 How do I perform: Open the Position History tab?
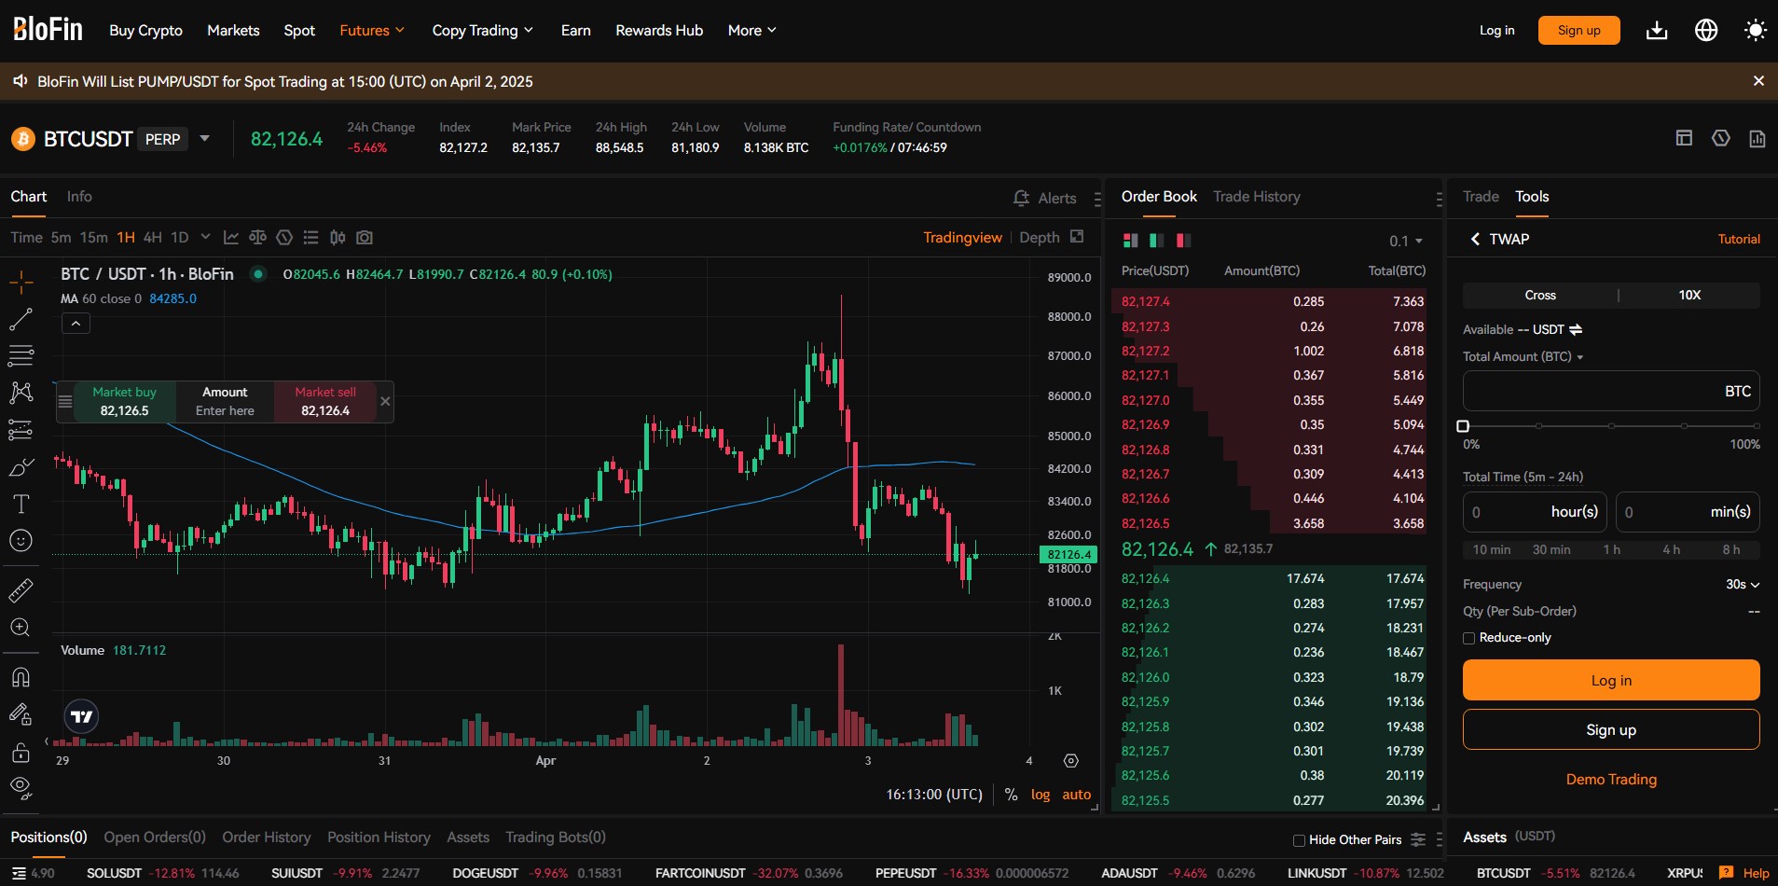click(379, 838)
